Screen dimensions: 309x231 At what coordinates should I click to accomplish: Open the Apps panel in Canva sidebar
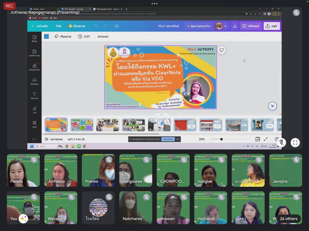(x=34, y=124)
